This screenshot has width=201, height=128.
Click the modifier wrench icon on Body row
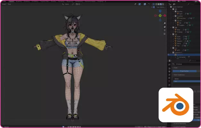click(183, 30)
